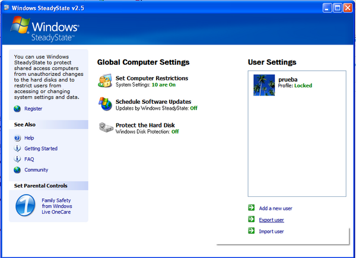Click the Help question mark icon
The width and height of the screenshot is (356, 258).
click(x=17, y=138)
